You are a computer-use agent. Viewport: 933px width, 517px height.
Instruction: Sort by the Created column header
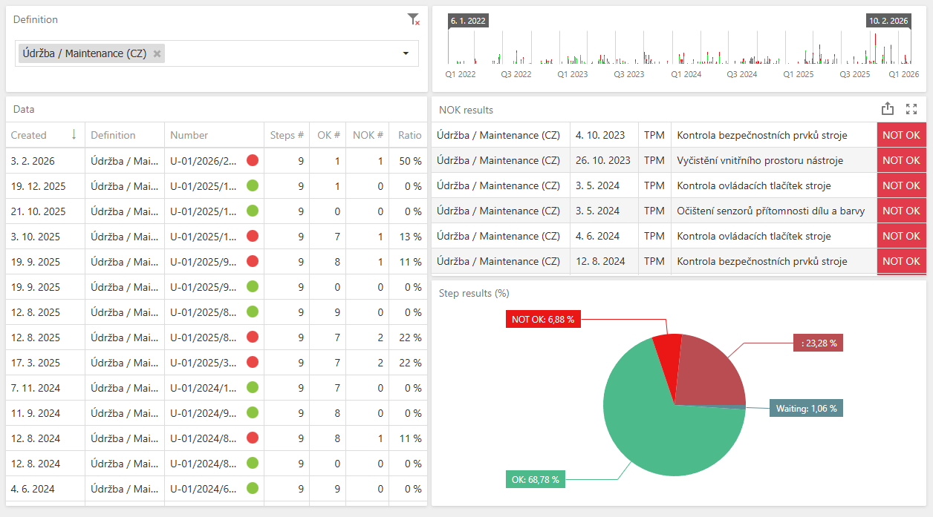click(30, 135)
